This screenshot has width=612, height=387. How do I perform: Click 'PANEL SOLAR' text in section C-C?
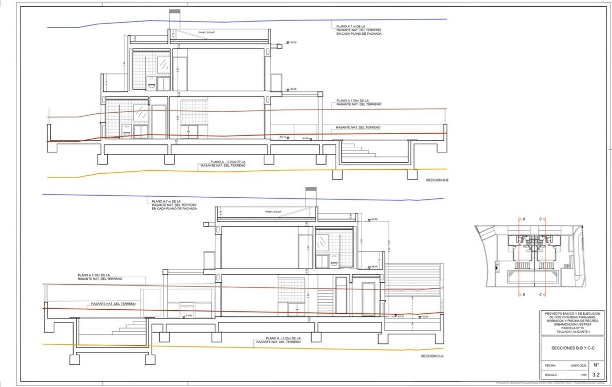273,212
